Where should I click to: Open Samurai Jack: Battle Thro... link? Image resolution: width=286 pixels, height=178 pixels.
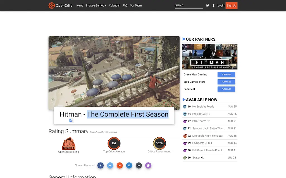(x=208, y=128)
